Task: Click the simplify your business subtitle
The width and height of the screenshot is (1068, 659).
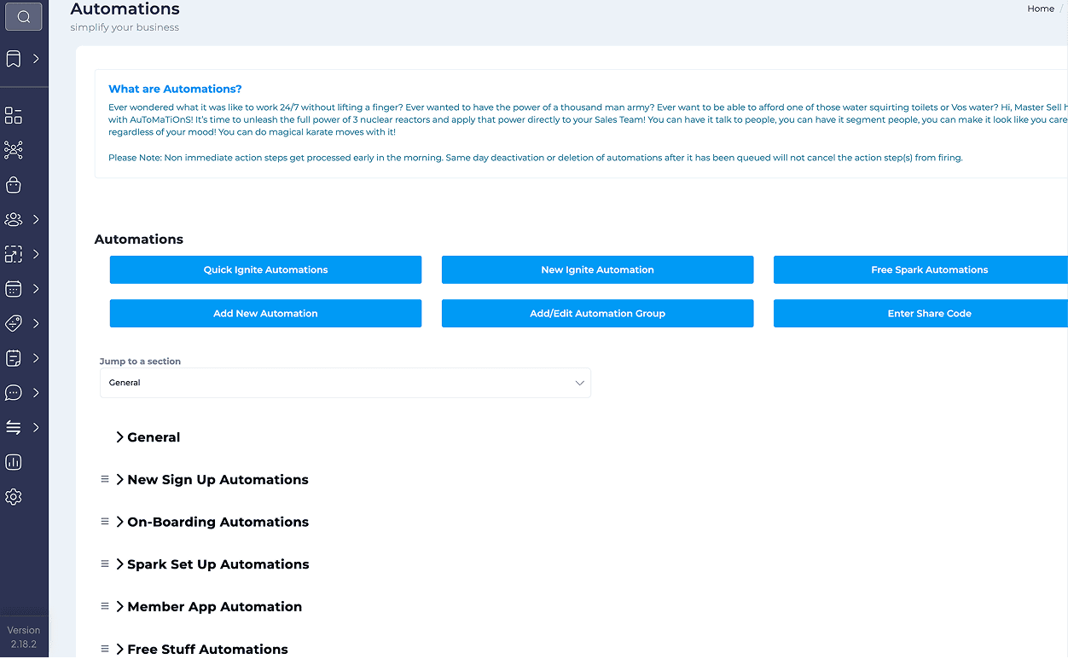Action: pyautogui.click(x=125, y=27)
